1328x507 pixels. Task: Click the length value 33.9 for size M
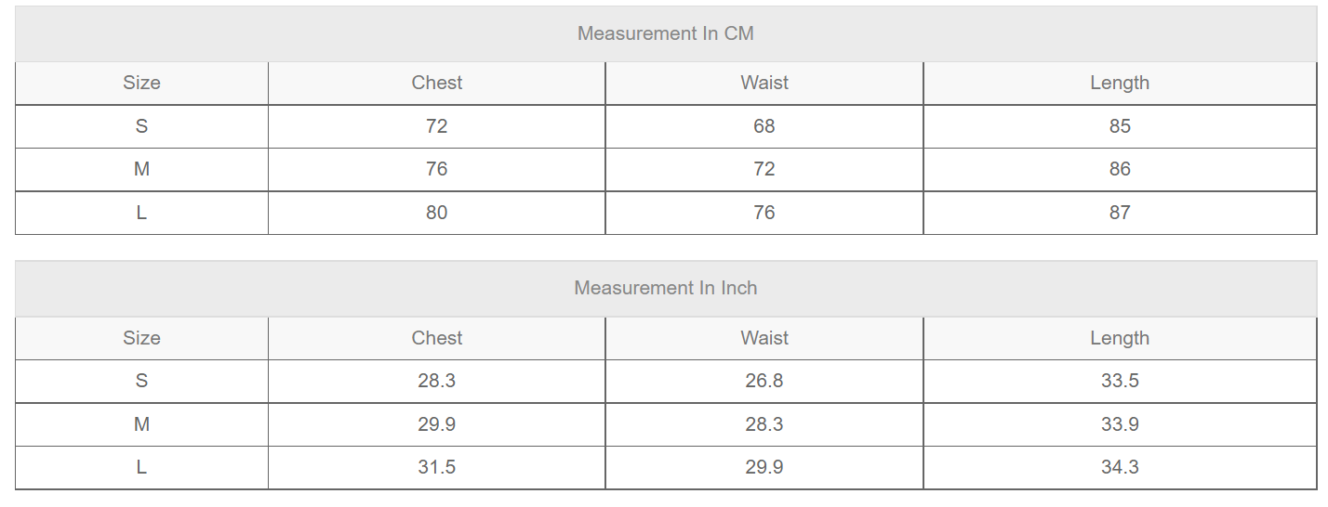click(x=1119, y=424)
